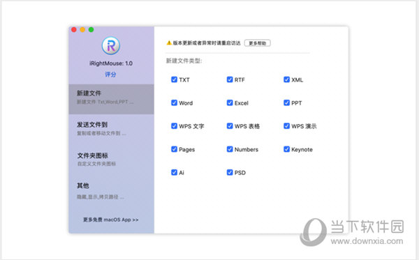Uncheck the Pages checkbox

tap(174, 149)
